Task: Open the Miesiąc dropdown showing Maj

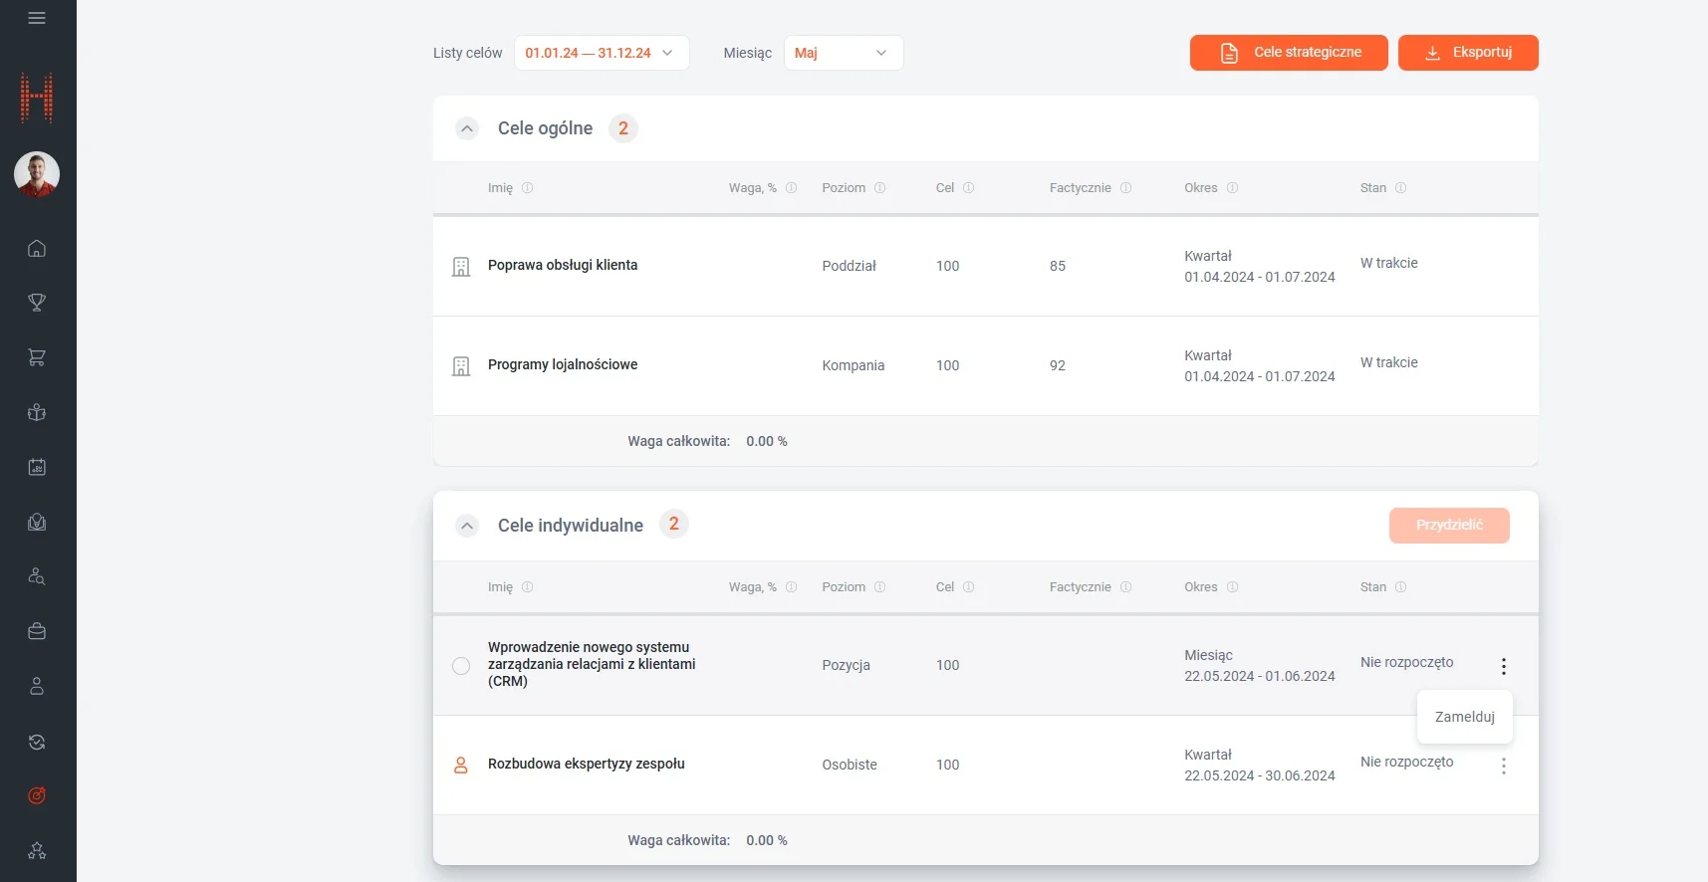Action: [843, 53]
